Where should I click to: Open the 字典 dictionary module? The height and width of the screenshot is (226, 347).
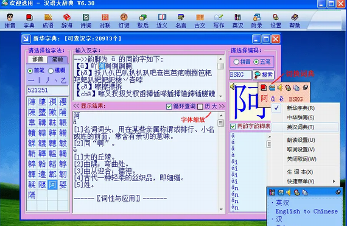coord(29,21)
